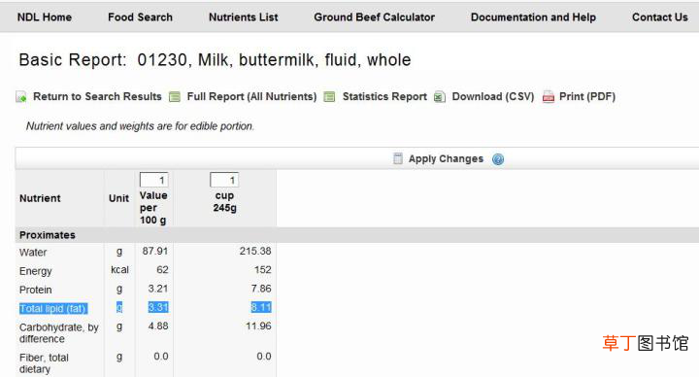This screenshot has height=377, width=699.
Task: Click the Apply Changes calculator icon
Action: [398, 158]
